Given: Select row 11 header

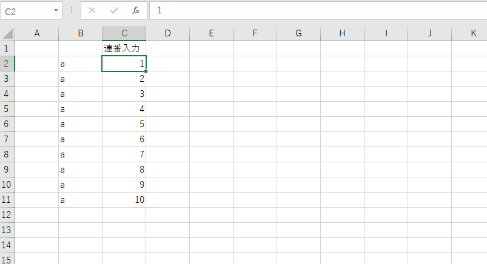Looking at the screenshot, I should pos(7,199).
